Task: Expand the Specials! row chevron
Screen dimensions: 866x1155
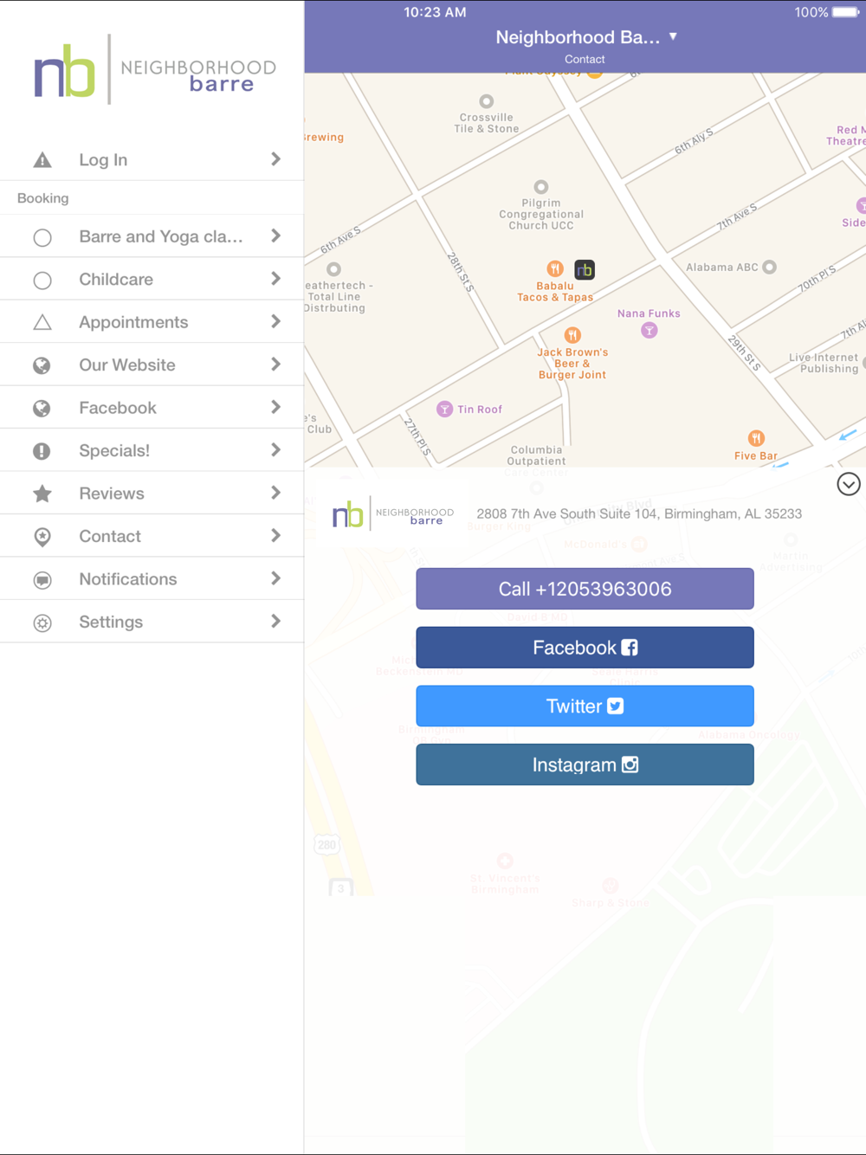Action: [x=275, y=450]
